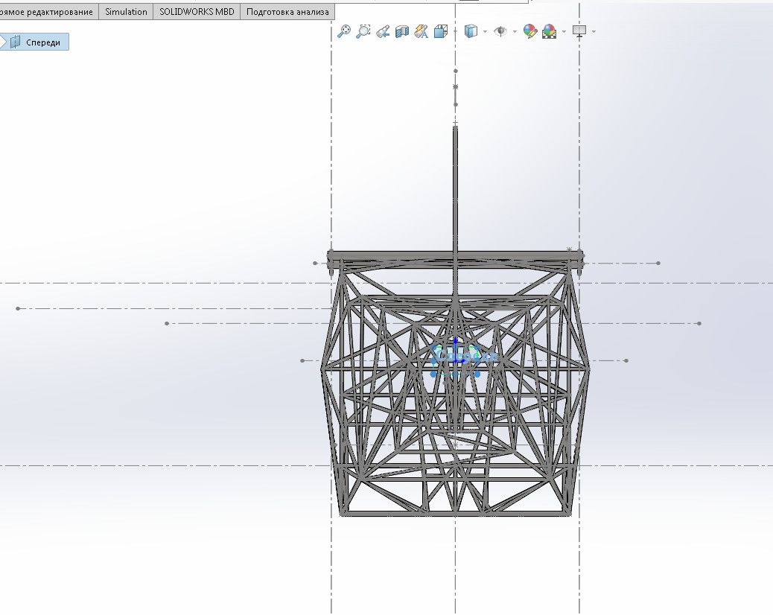The image size is (773, 615).
Task: Open Edit Appearance color ball icon
Action: (530, 31)
